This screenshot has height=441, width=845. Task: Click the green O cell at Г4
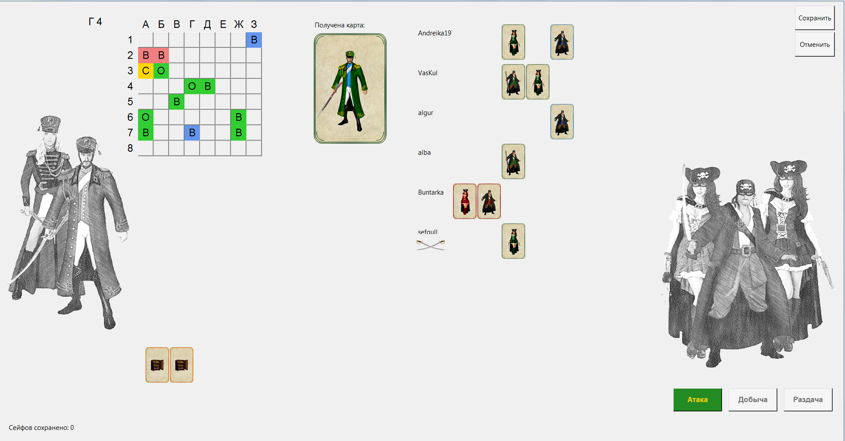[192, 86]
